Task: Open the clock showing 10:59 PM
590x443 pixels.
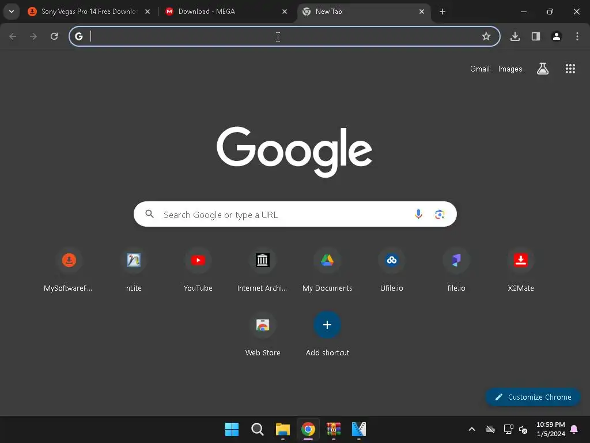Action: pos(550,429)
